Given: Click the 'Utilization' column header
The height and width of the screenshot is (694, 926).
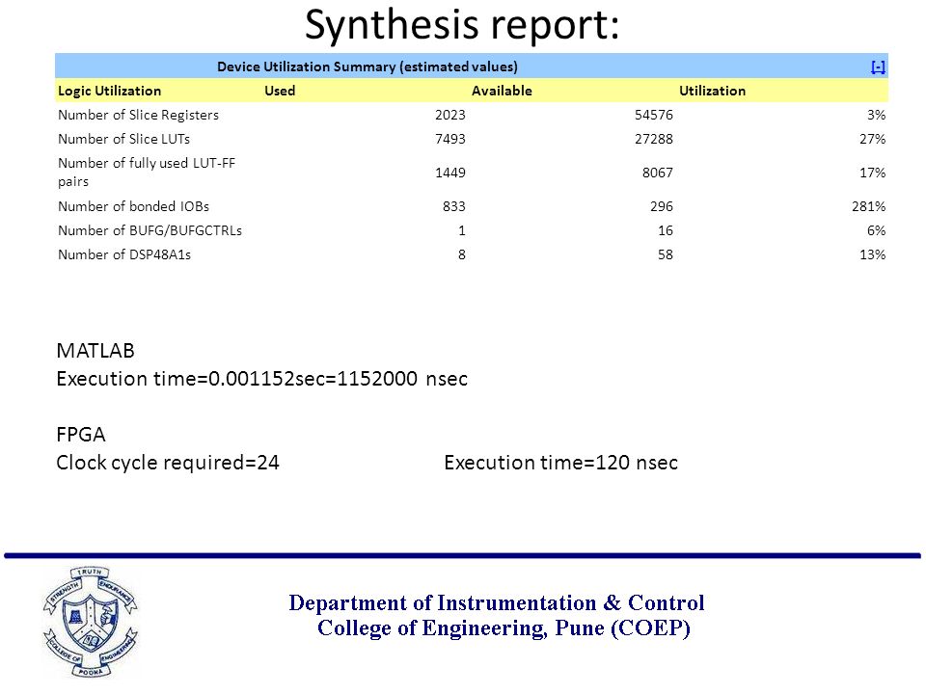Looking at the screenshot, I should pos(712,91).
